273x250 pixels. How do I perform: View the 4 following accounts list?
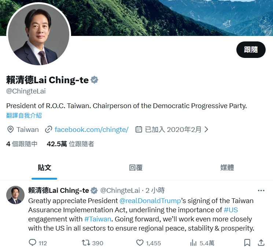pyautogui.click(x=22, y=144)
